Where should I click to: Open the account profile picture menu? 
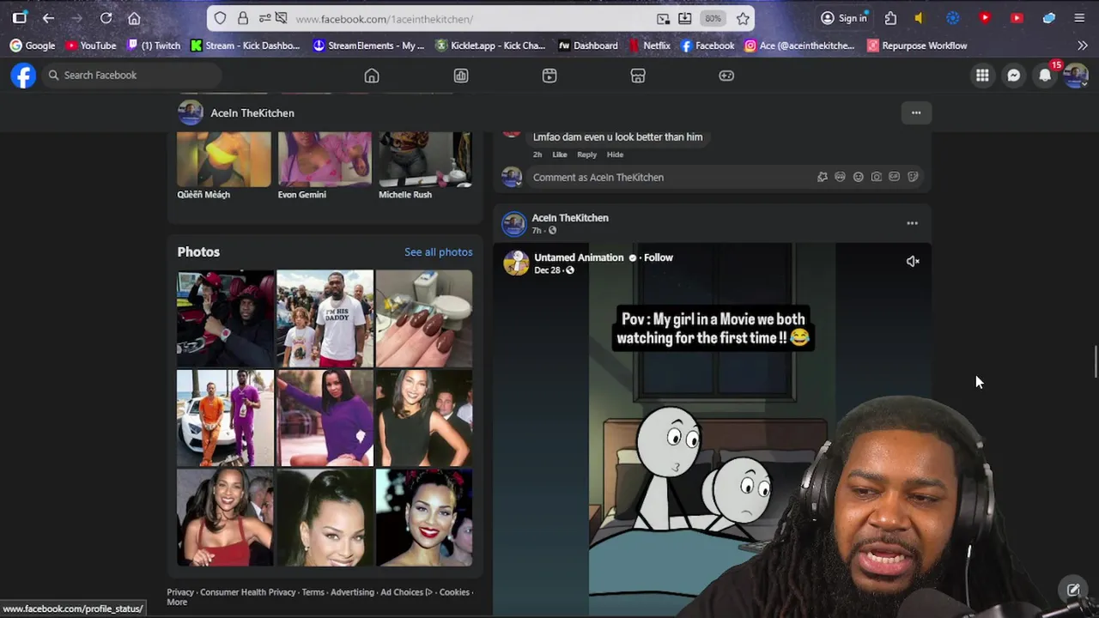pyautogui.click(x=1076, y=76)
